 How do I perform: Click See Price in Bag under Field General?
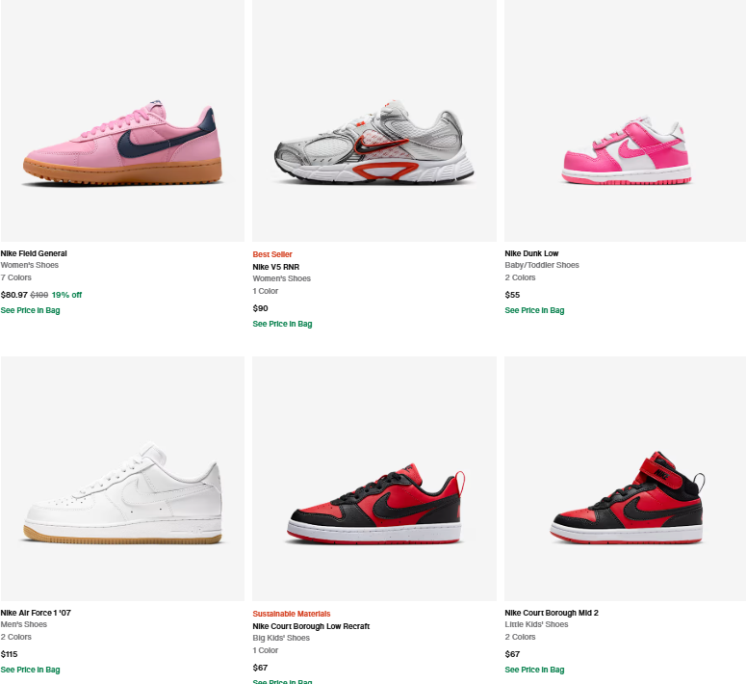coord(31,310)
